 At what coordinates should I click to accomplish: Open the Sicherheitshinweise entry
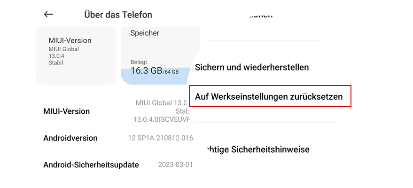click(257, 150)
